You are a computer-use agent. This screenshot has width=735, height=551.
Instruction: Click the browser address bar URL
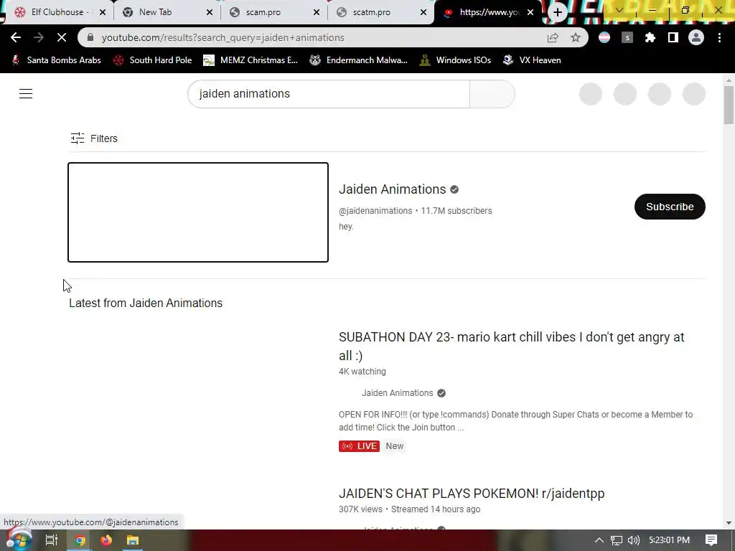coord(223,37)
